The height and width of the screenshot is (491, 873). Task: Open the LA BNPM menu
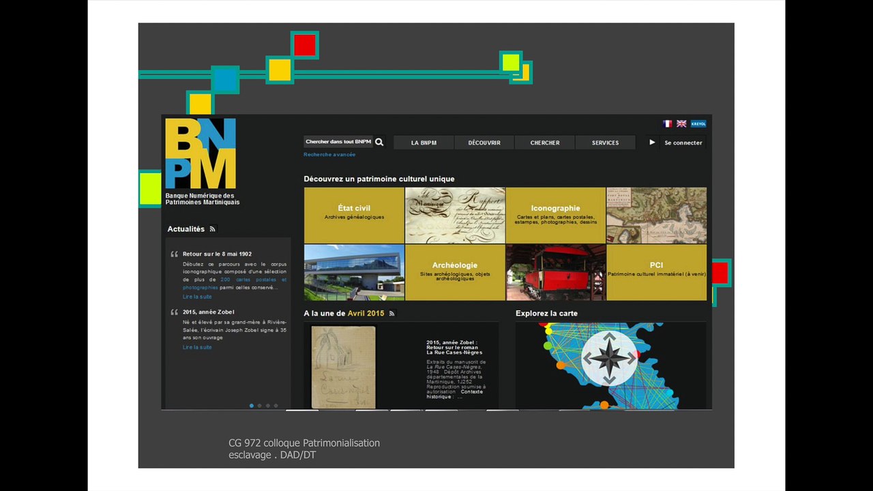tap(424, 143)
